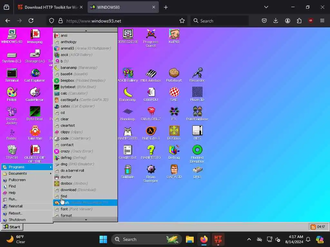Launch clippy from the Programs list
The height and width of the screenshot is (247, 330).
[x=85, y=132]
